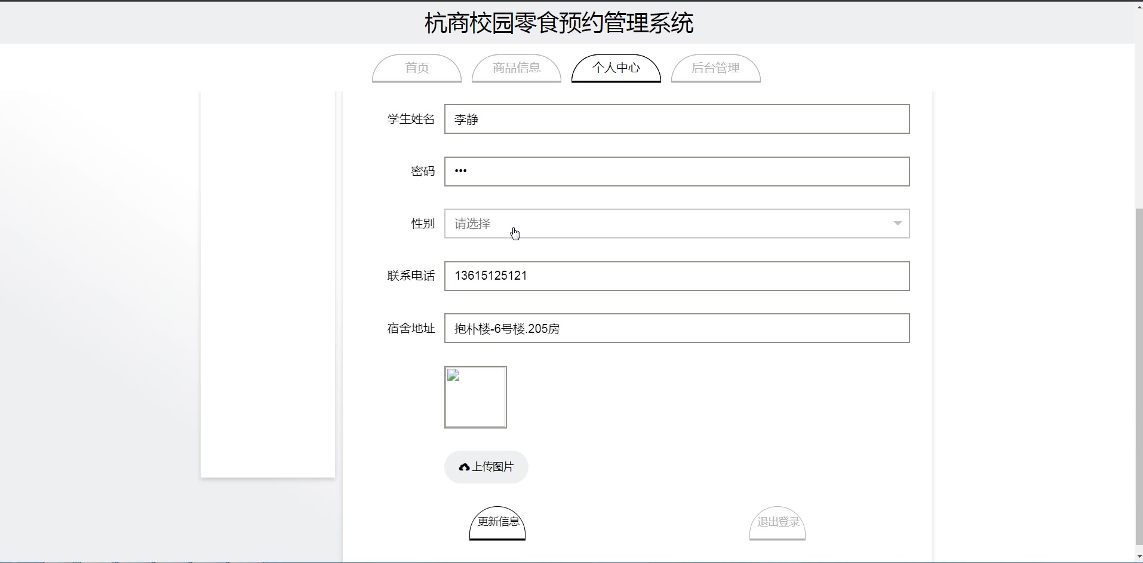This screenshot has width=1143, height=563.
Task: Click the 联系电话 phone input field
Action: tap(677, 276)
